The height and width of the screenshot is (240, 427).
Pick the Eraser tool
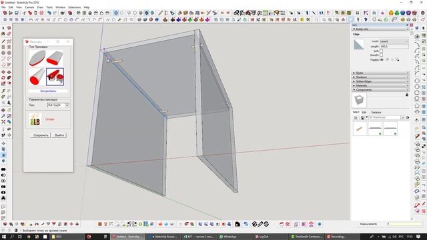pos(9,34)
